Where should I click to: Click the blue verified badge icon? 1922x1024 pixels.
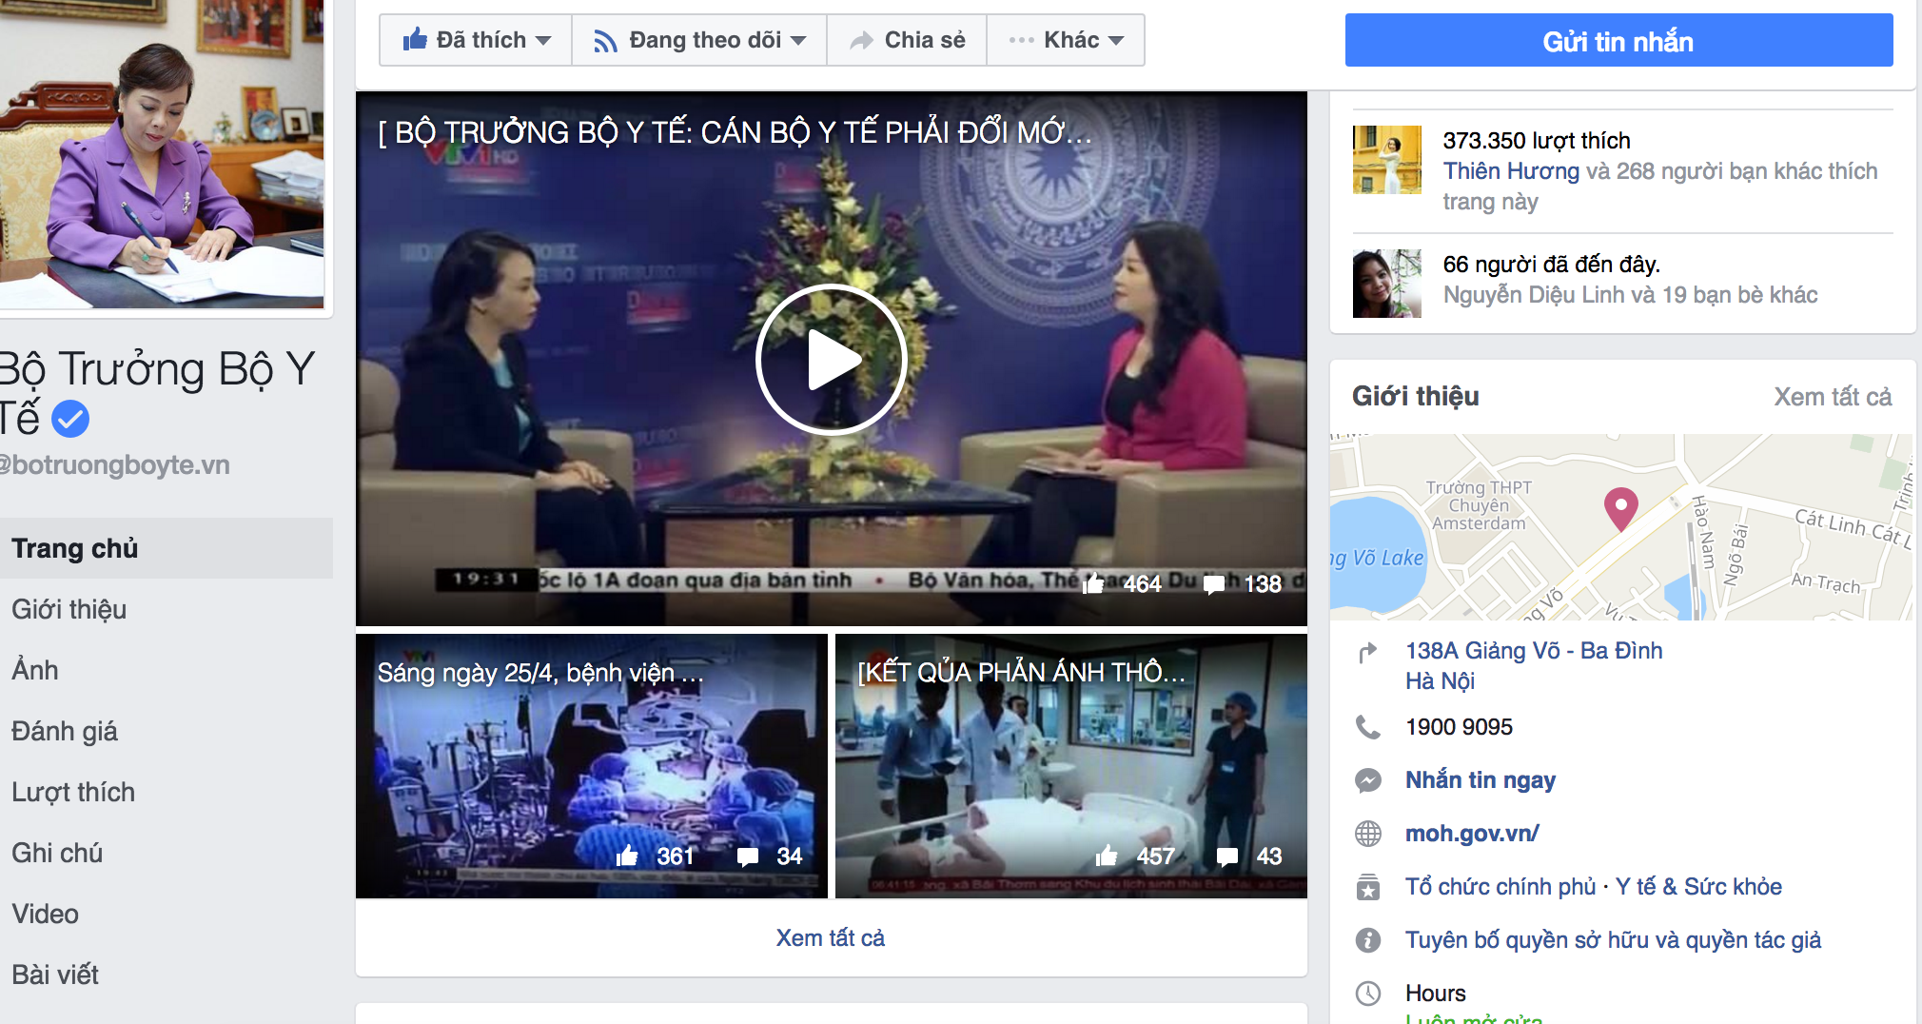(70, 419)
